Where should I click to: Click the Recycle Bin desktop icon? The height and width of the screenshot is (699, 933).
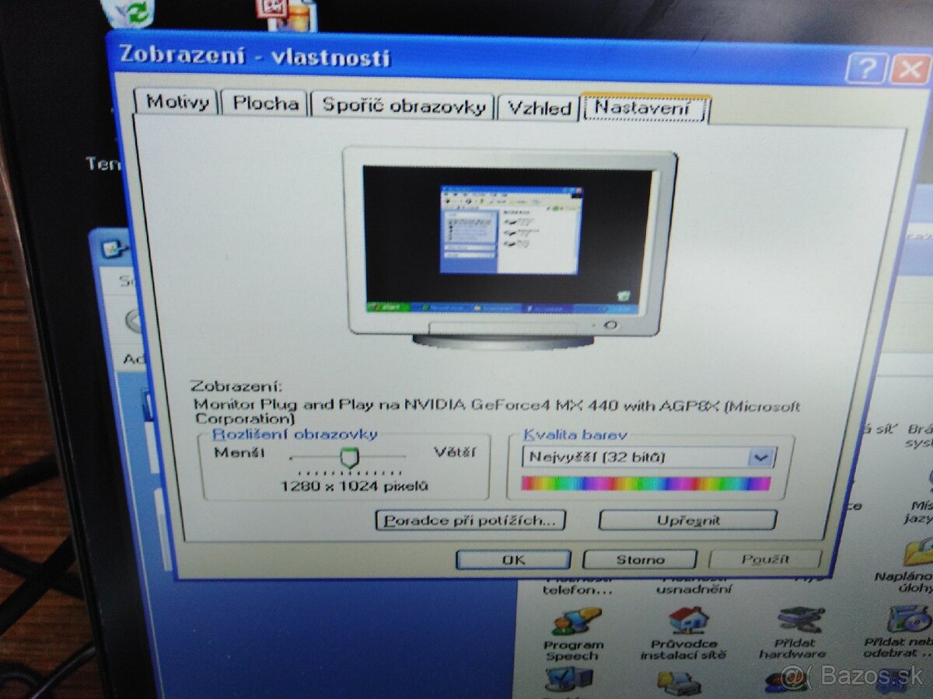[x=129, y=12]
